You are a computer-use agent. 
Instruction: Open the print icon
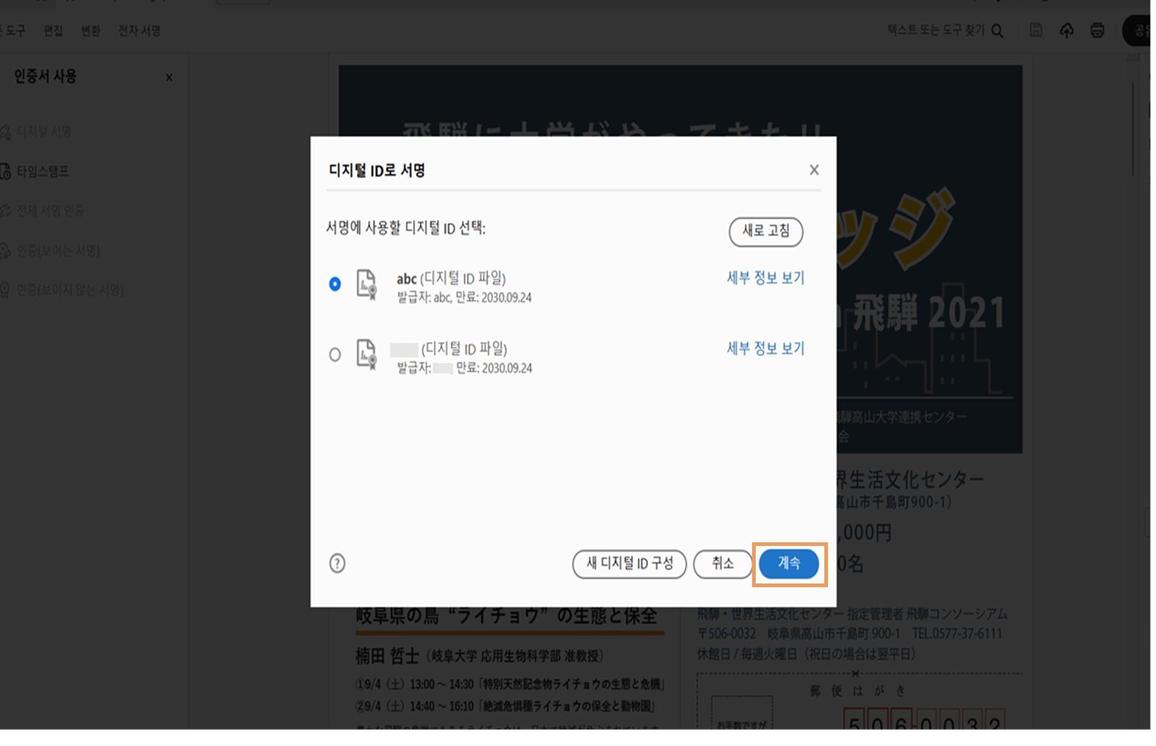click(x=1097, y=30)
